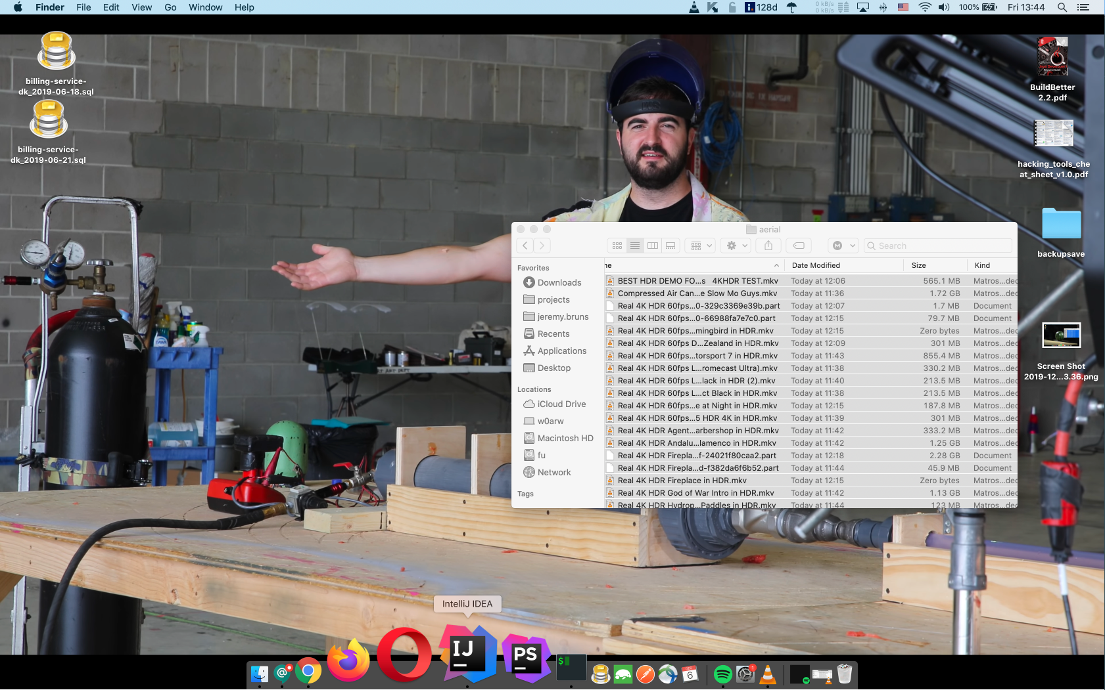Click the US flag input source menu
1105x690 pixels.
[903, 7]
